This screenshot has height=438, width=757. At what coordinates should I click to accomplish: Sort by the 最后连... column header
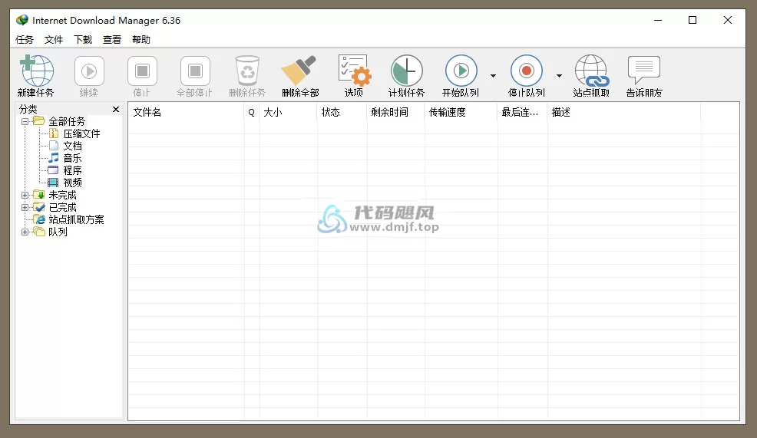coord(522,113)
